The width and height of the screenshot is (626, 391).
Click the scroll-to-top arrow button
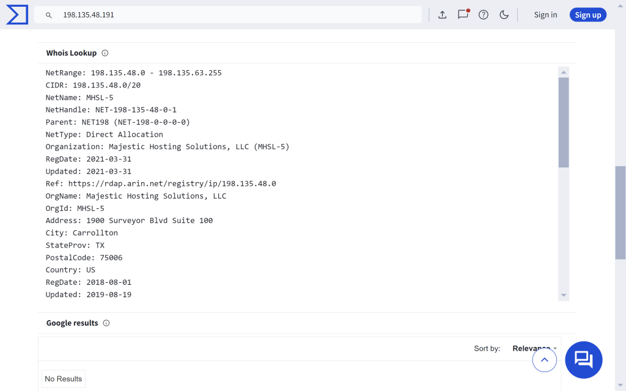pos(544,359)
